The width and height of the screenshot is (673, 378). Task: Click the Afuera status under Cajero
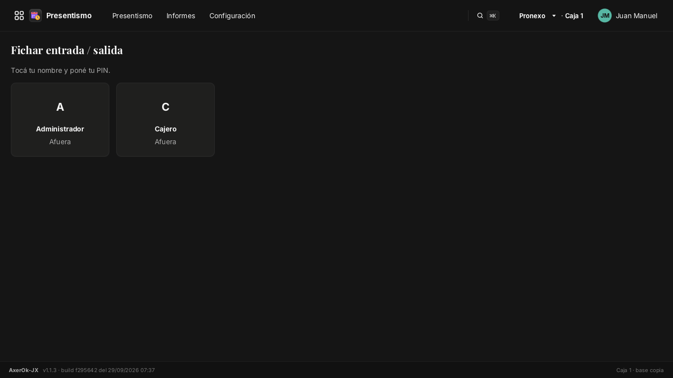(166, 142)
